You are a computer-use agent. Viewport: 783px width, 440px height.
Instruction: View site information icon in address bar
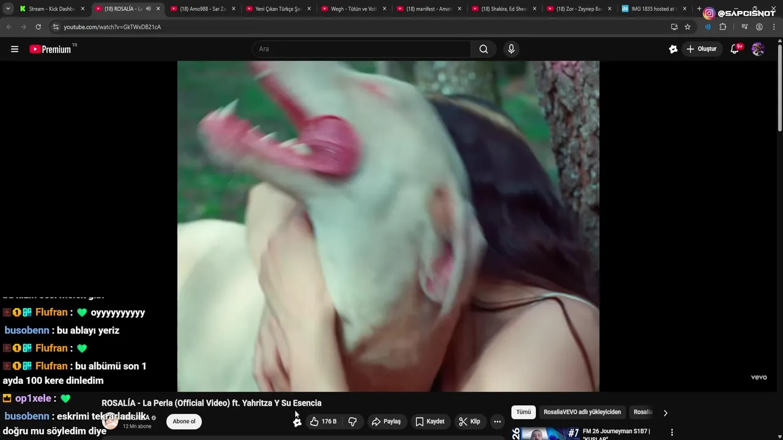point(55,27)
